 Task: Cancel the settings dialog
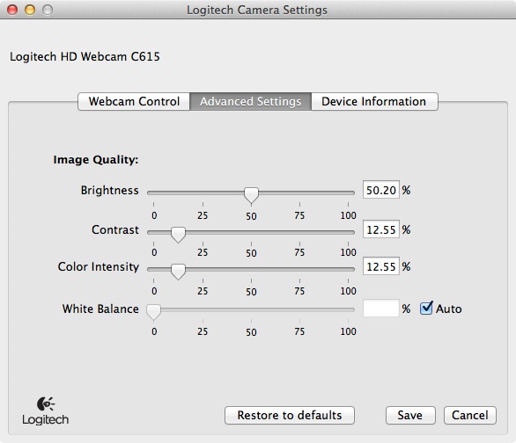(470, 415)
